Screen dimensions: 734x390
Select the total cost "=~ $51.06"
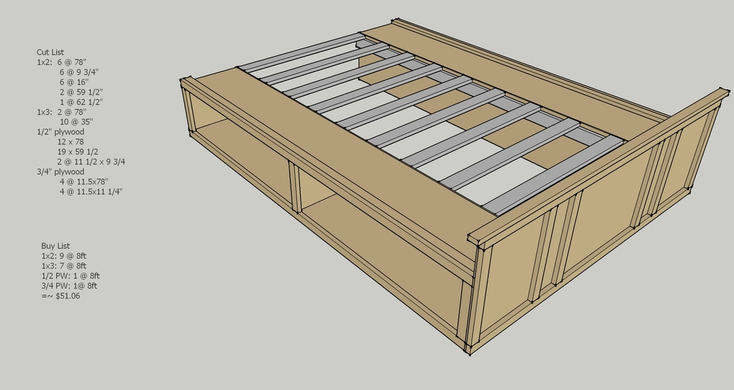pyautogui.click(x=61, y=296)
